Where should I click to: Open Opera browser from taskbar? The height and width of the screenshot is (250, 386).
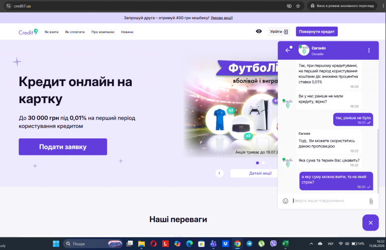153,243
